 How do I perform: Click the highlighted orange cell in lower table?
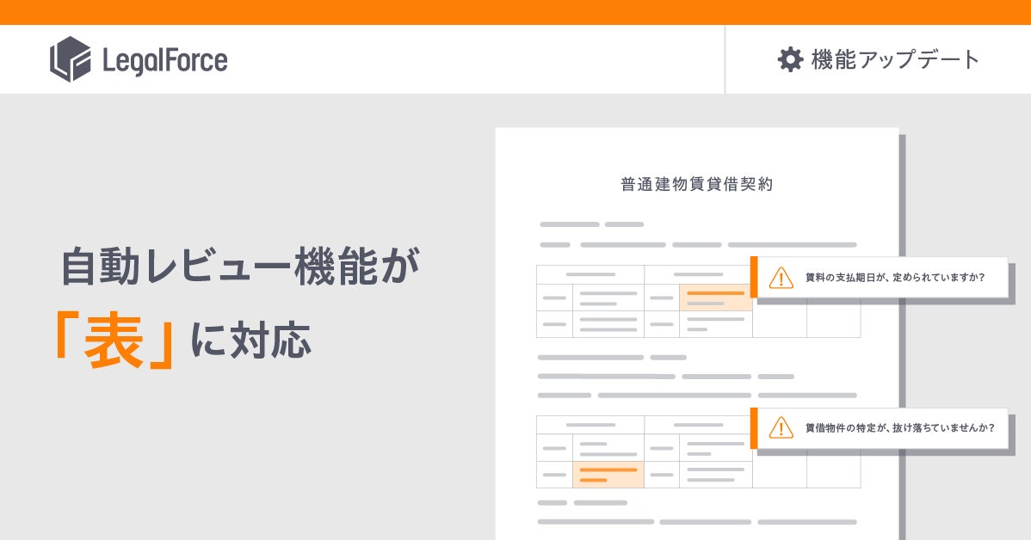coord(608,475)
